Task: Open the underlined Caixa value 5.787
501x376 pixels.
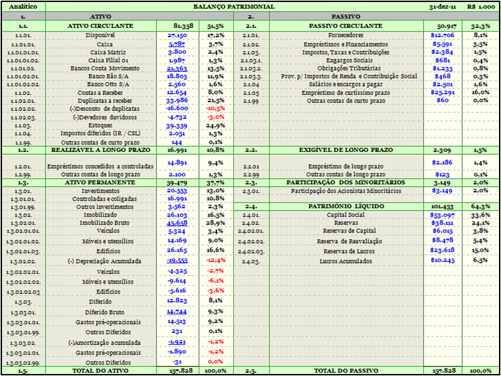Action: pos(177,44)
